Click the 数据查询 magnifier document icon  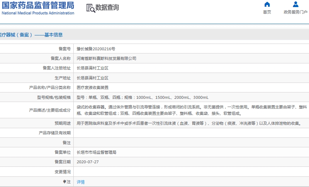click(x=91, y=8)
